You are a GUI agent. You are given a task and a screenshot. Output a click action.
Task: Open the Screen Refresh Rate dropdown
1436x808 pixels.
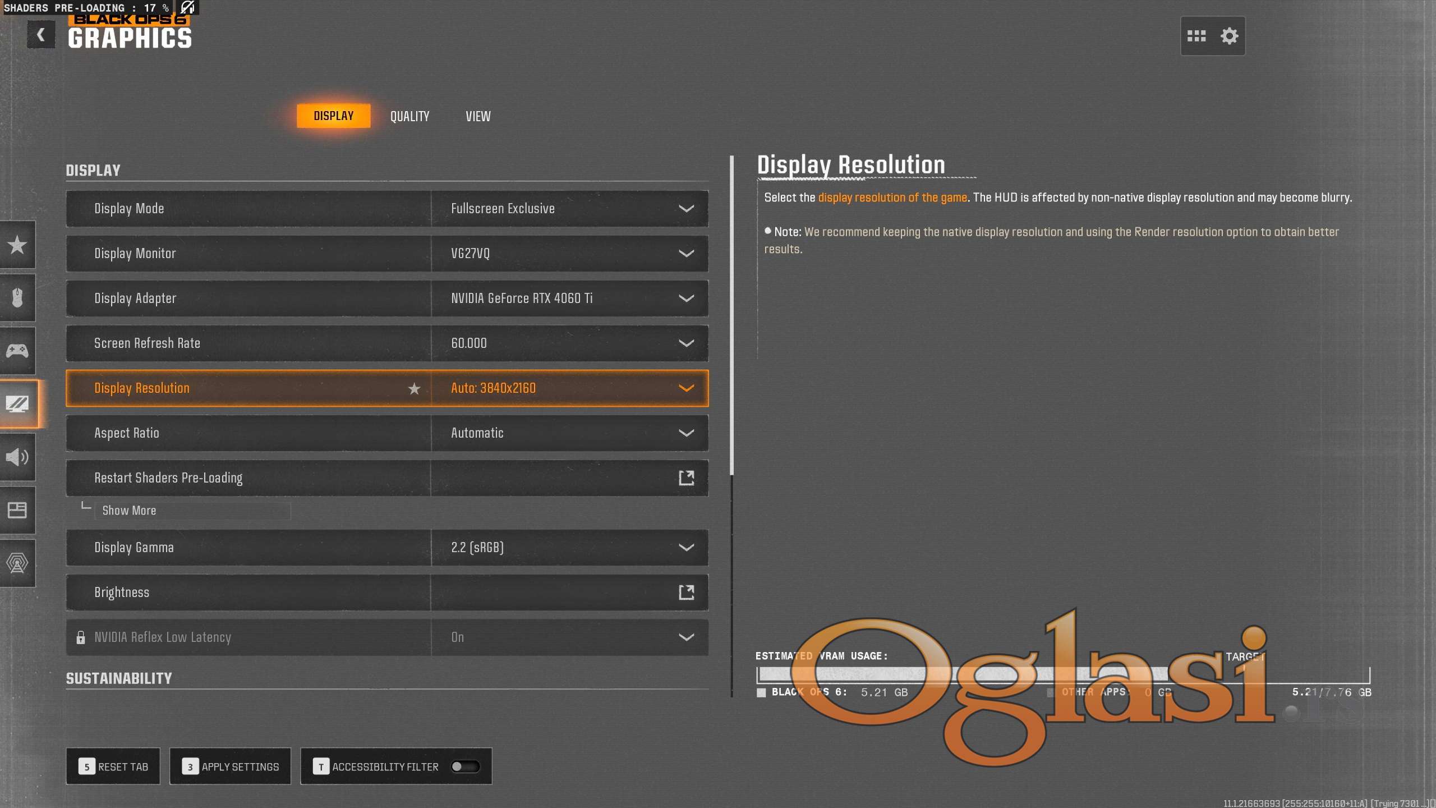coord(686,343)
